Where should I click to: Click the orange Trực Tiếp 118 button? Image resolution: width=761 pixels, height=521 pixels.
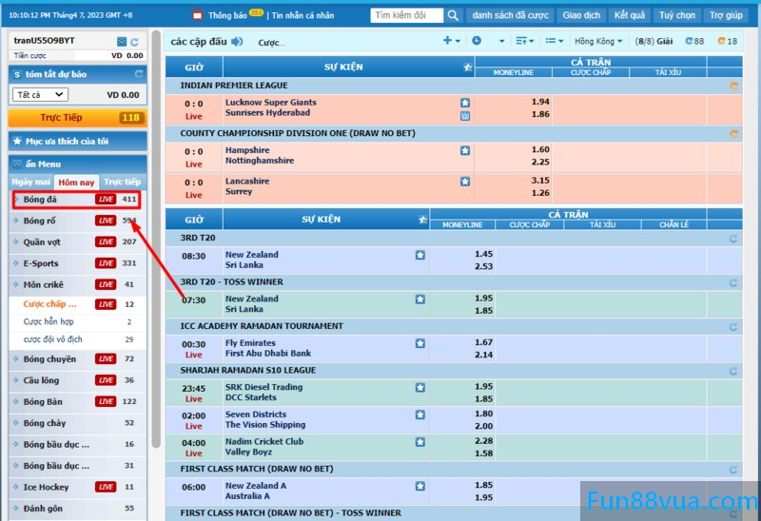coord(78,117)
